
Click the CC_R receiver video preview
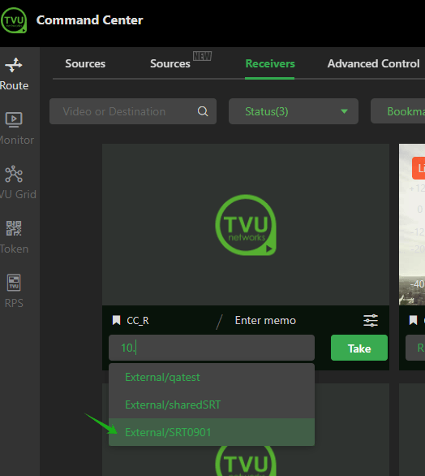click(x=246, y=225)
